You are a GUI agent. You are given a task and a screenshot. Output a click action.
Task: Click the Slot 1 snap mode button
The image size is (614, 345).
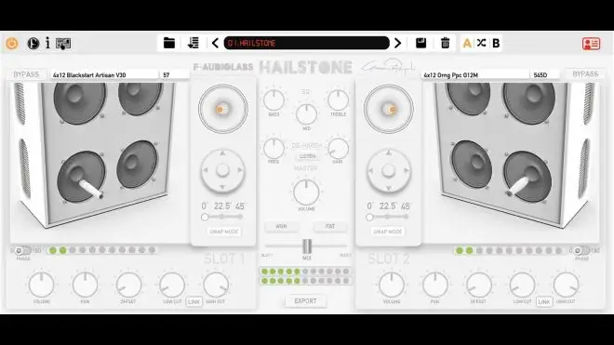pos(224,232)
